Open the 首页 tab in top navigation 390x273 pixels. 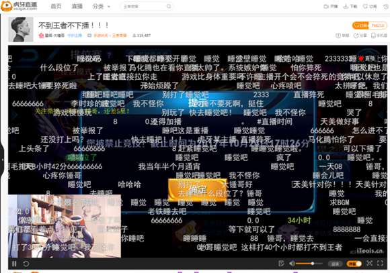[x=56, y=6]
